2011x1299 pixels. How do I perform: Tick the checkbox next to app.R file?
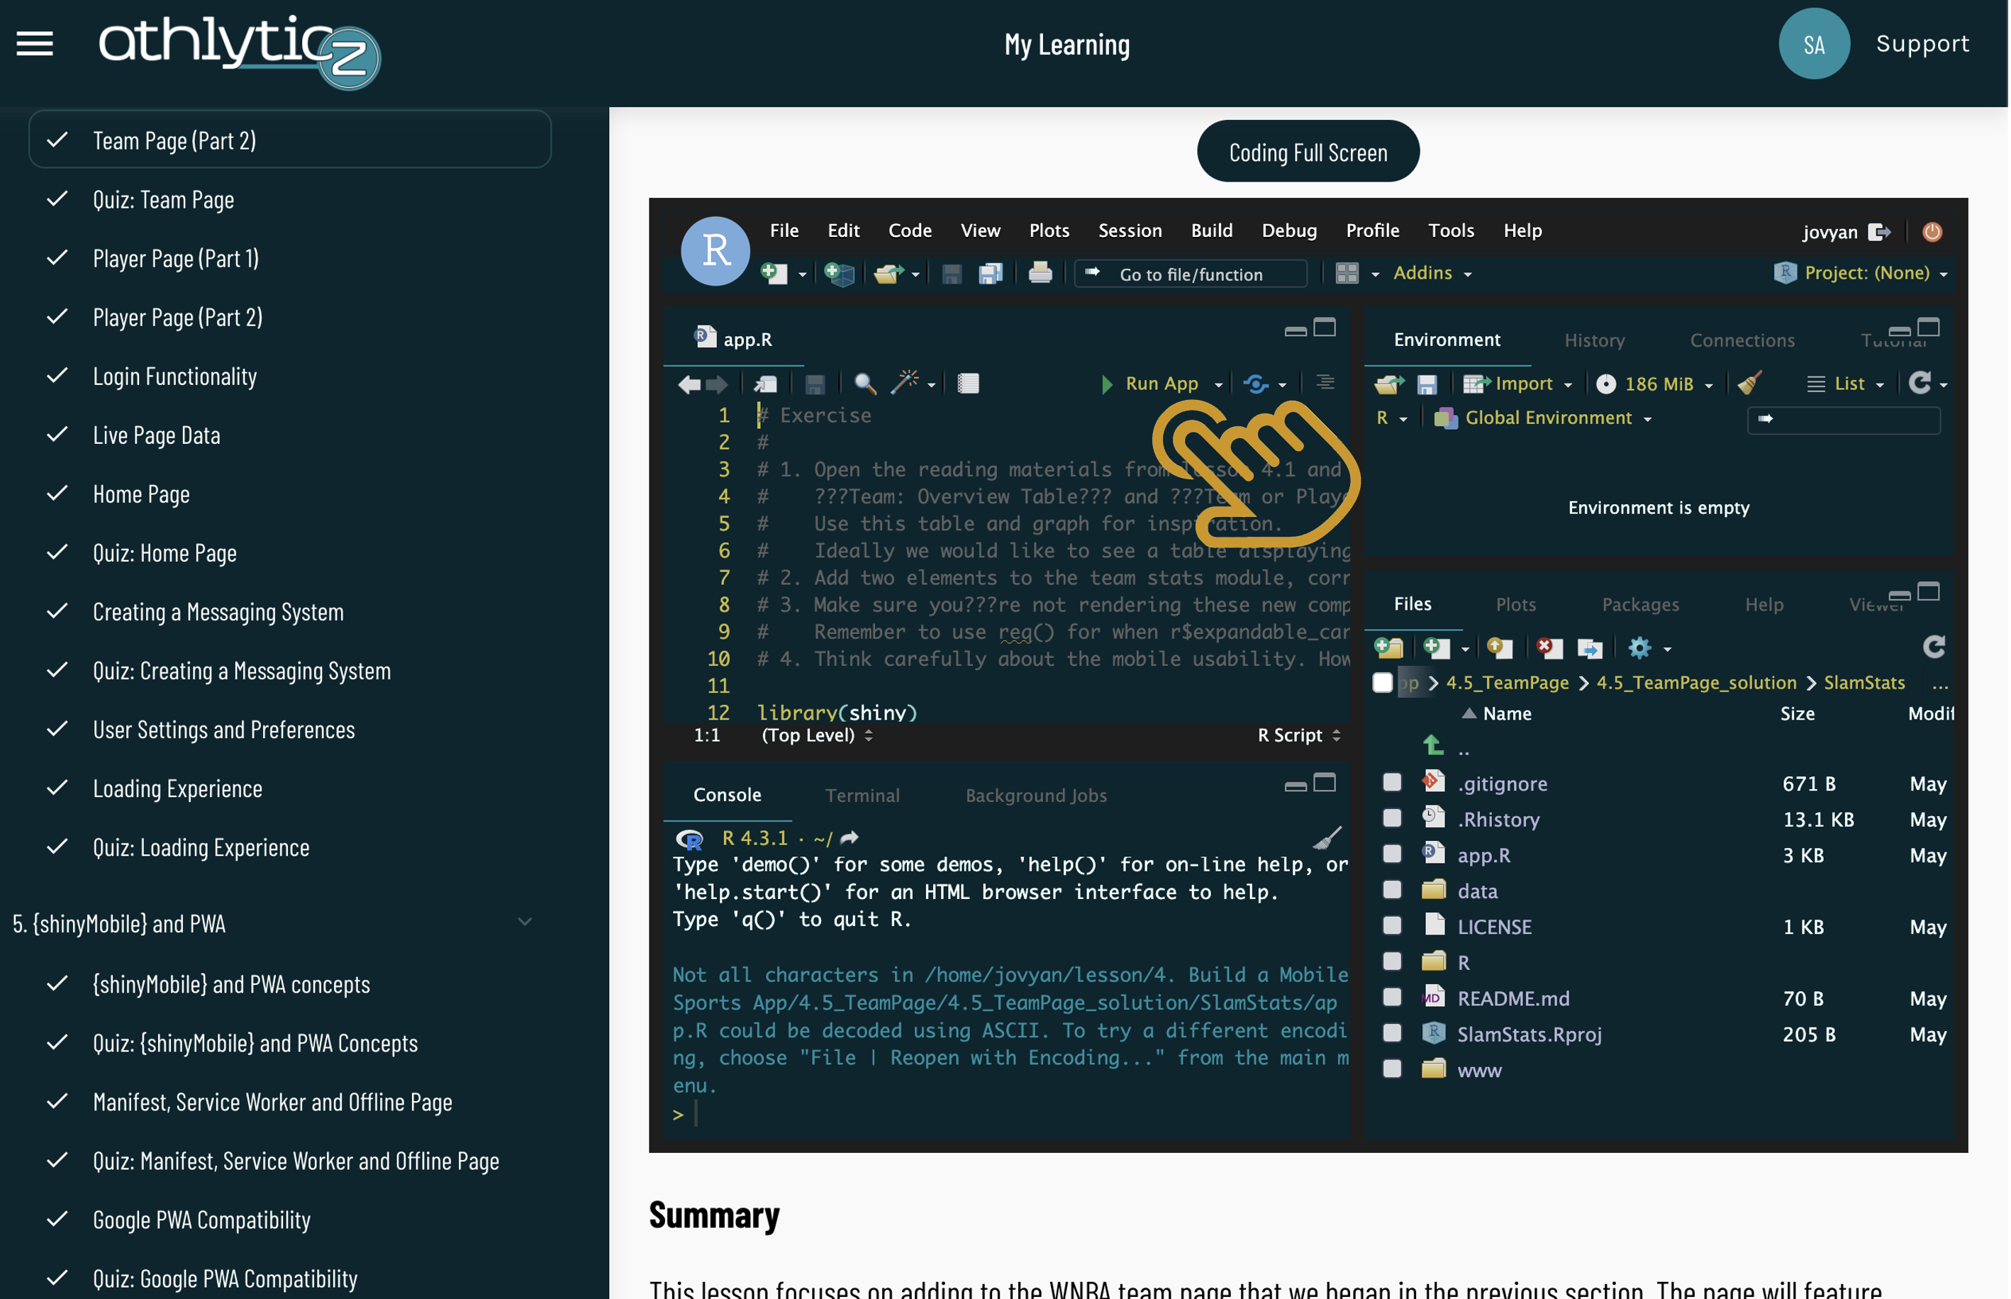1393,855
